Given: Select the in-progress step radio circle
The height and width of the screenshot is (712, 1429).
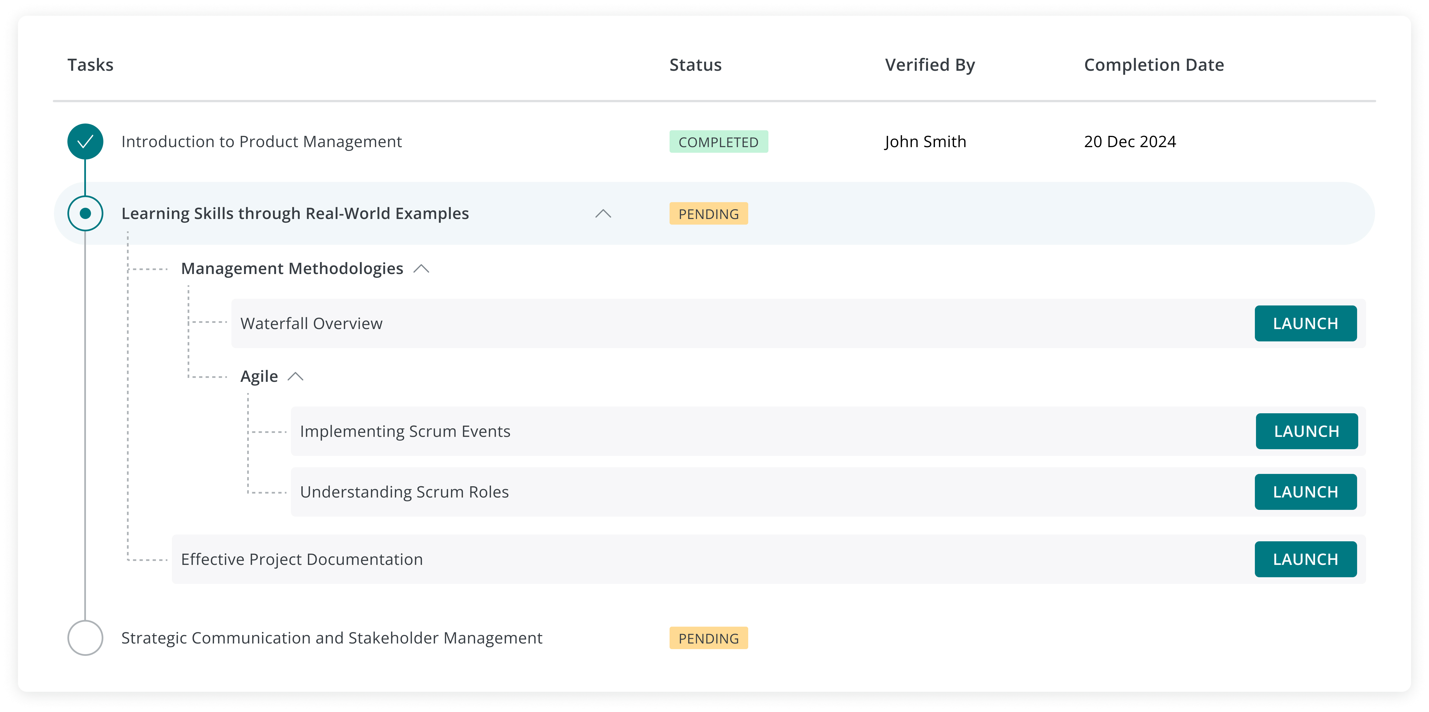Looking at the screenshot, I should click(x=85, y=213).
